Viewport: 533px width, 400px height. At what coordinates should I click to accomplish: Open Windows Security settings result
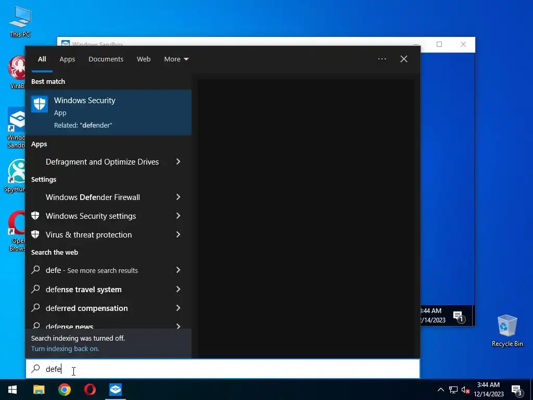point(91,216)
